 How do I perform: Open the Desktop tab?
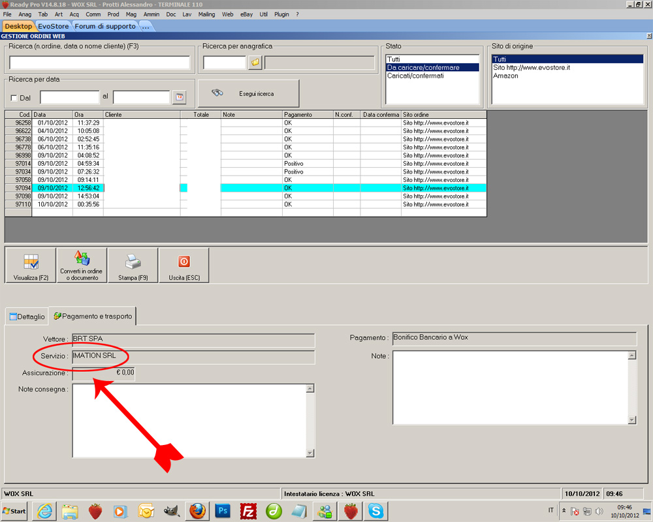point(18,26)
